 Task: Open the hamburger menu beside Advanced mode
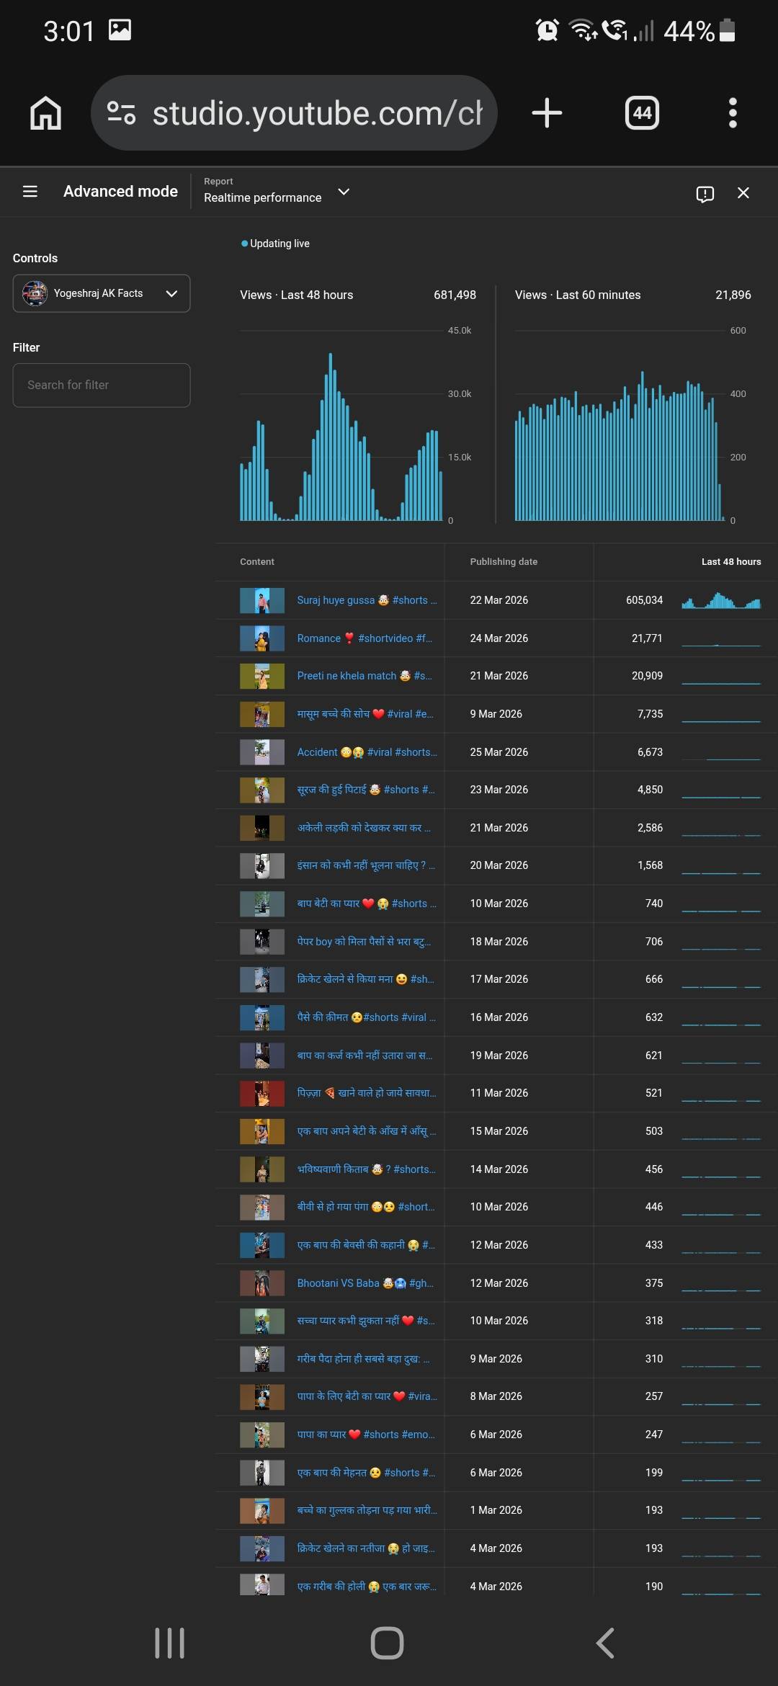[30, 192]
